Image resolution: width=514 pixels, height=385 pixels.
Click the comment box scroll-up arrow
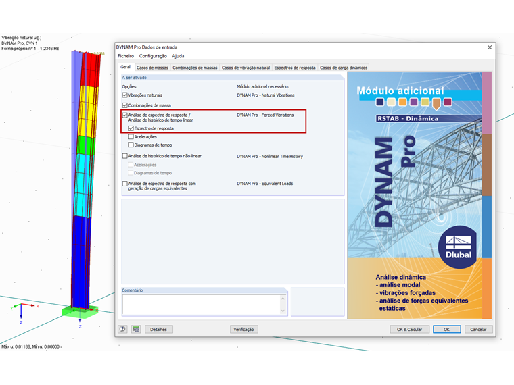[283, 299]
